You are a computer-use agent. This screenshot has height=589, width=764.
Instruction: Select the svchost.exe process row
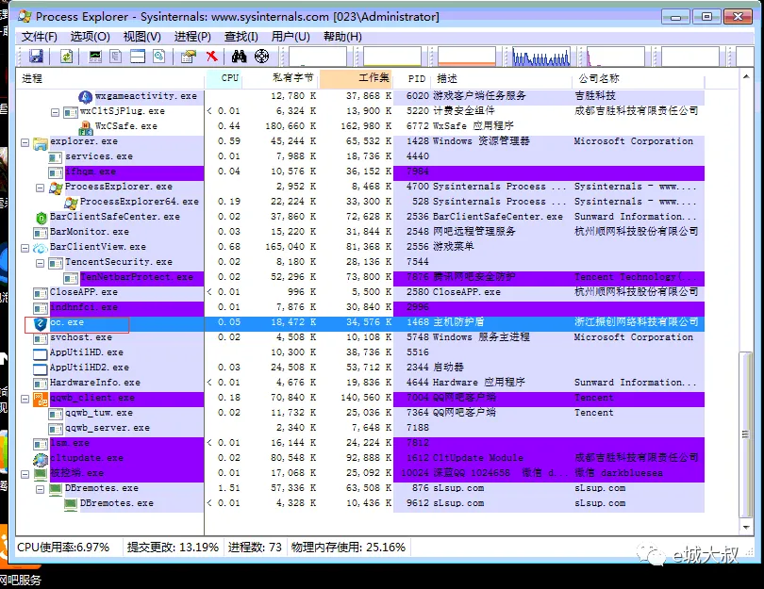360,337
